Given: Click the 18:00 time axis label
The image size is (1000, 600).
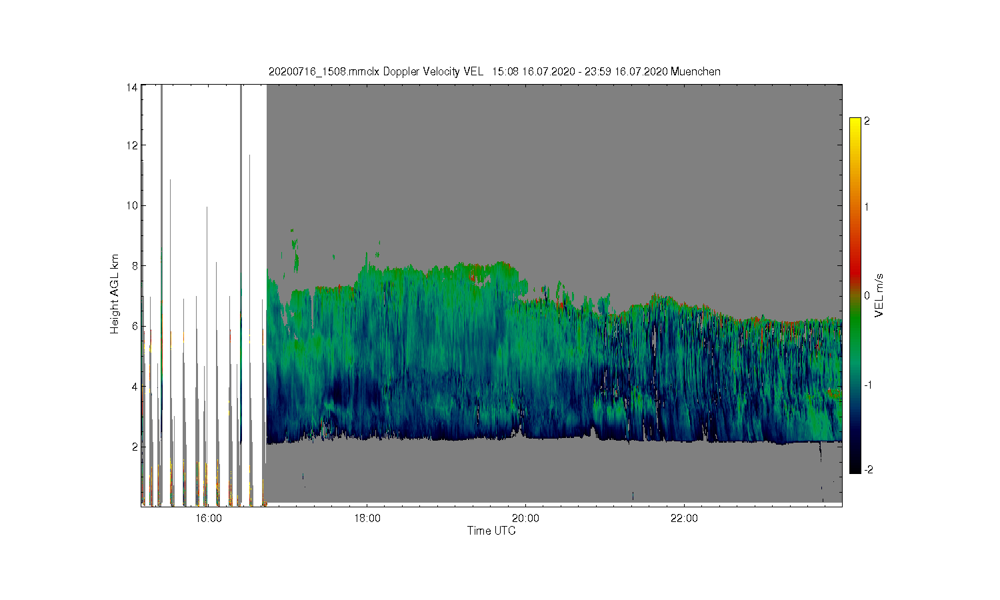Looking at the screenshot, I should (367, 519).
